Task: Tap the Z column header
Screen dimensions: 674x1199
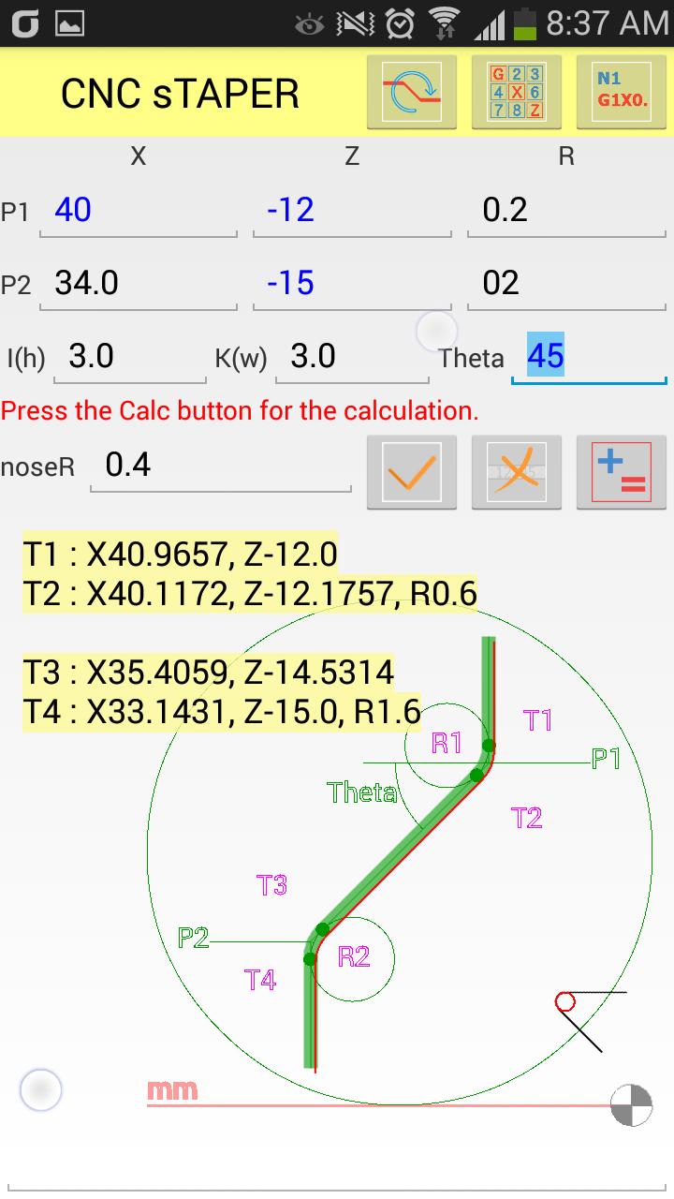Action: click(352, 156)
